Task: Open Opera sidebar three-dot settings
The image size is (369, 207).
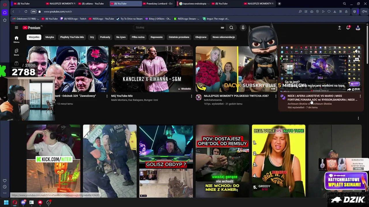Action: click(5, 193)
